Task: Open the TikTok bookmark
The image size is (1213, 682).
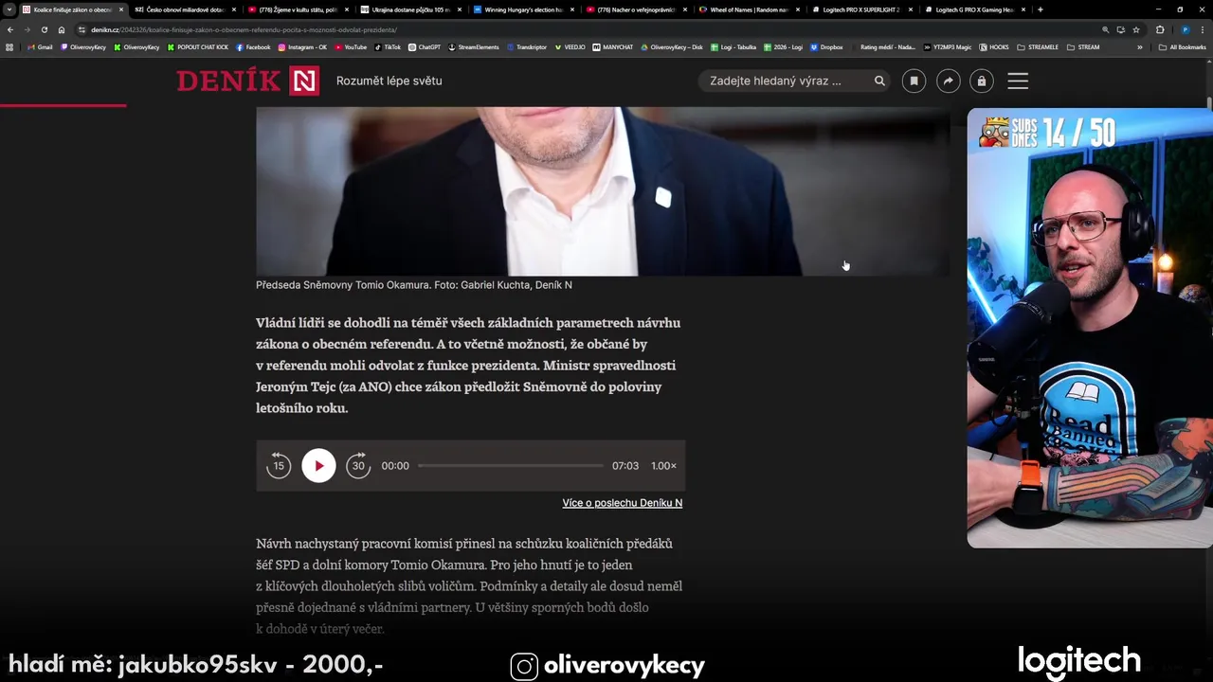Action: 388,46
